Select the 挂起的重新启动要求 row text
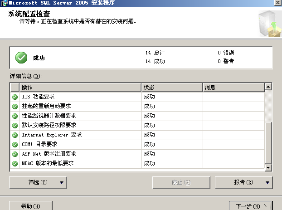The image size is (282, 210). [46, 106]
